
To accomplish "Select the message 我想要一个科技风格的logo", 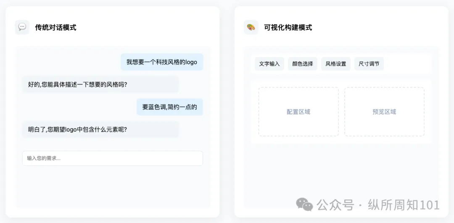I will (x=162, y=62).
